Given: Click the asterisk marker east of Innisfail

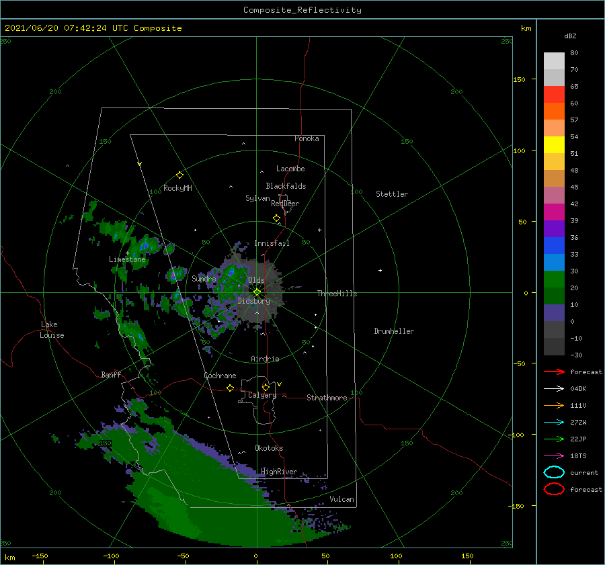Looking at the screenshot, I should [x=319, y=230].
